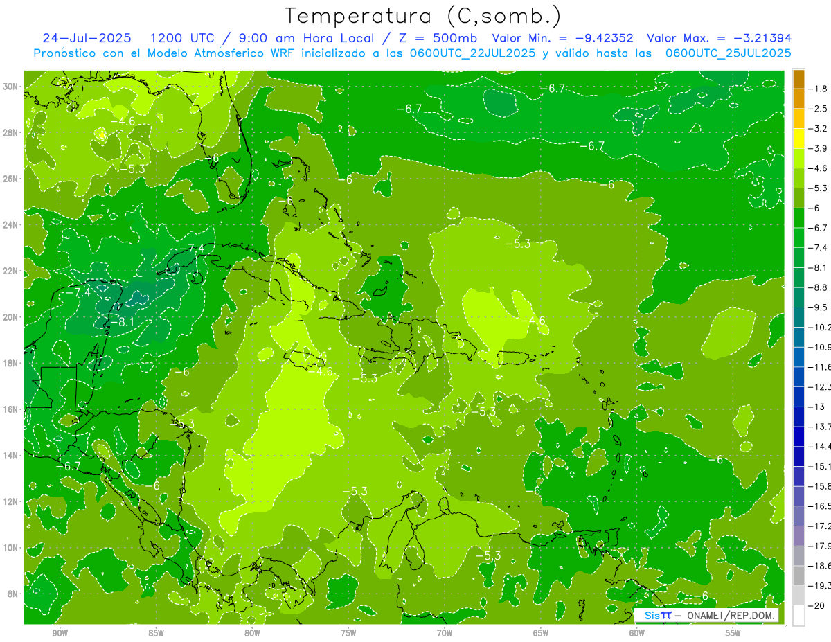Click the white swatch below -20
The image size is (831, 642).
(798, 615)
